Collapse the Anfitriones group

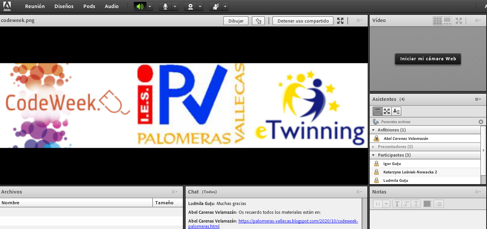[x=373, y=130]
